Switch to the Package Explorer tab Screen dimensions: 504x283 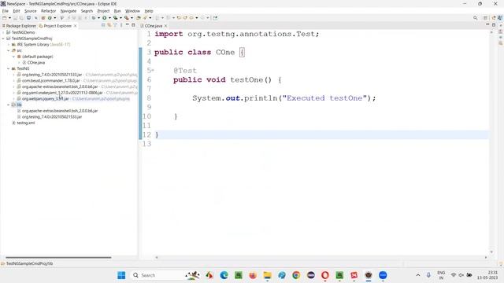coord(19,26)
